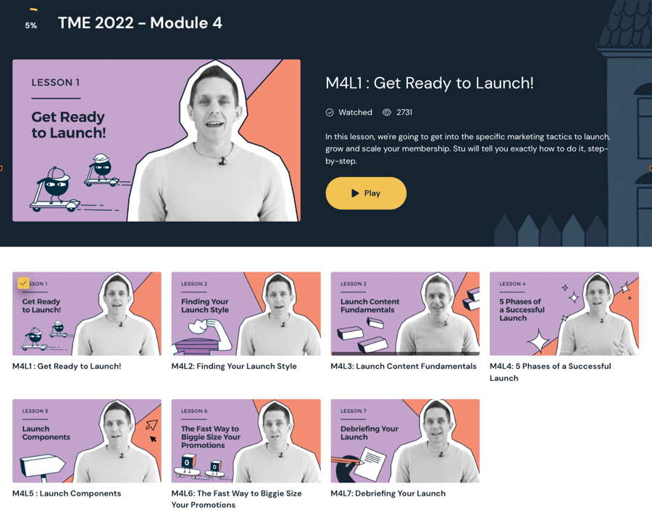Click the 5% progress circle indicator

click(x=30, y=21)
